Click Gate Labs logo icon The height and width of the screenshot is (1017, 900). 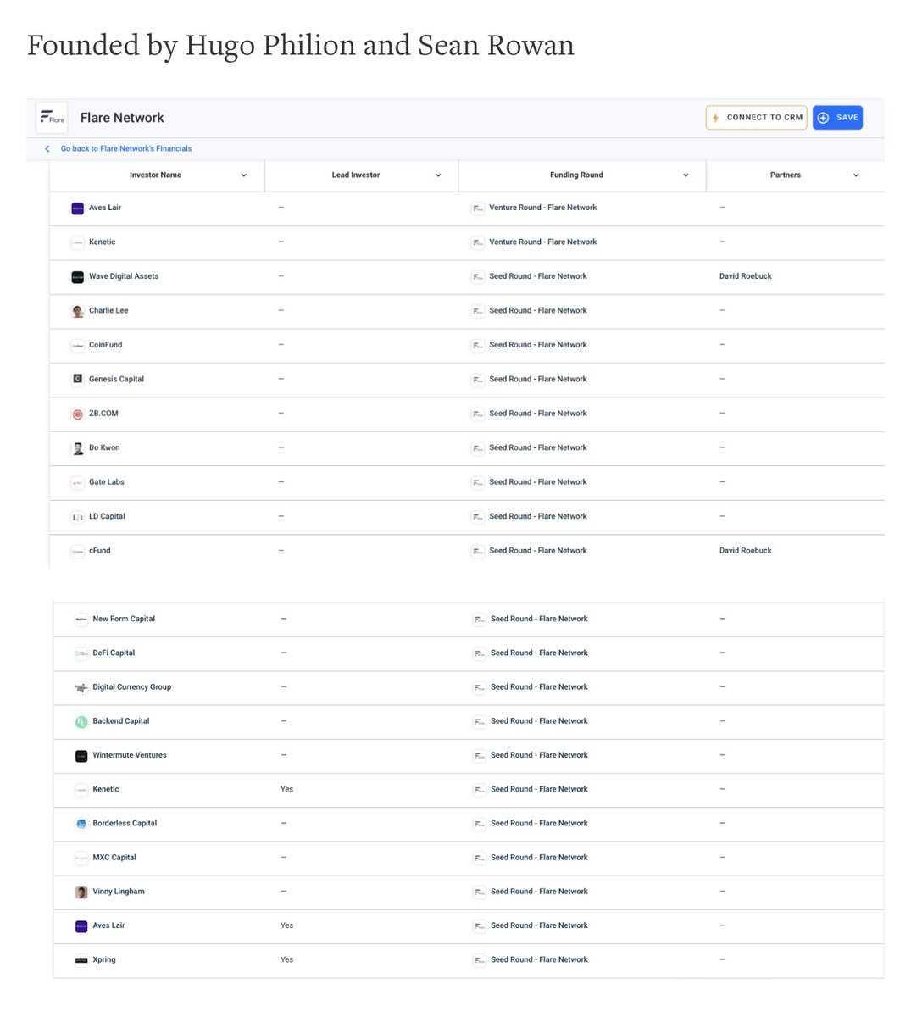(78, 482)
